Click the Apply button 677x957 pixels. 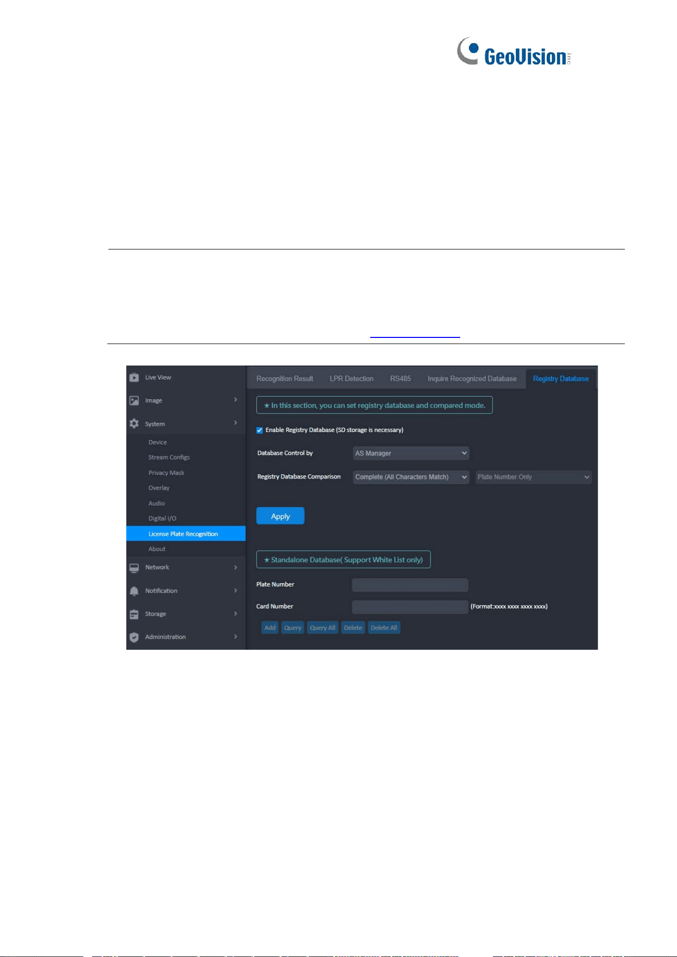(x=280, y=516)
